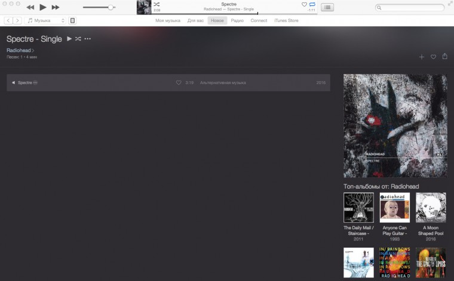The image size is (454, 281).
Task: Open options ellipsis next to Spectre track
Action: tap(35, 83)
